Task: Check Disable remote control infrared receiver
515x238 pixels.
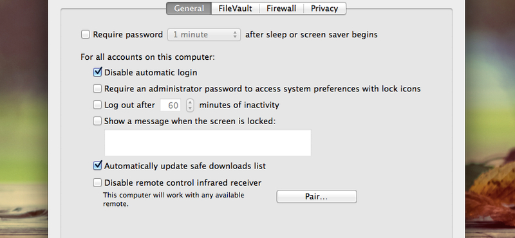Action: pos(97,183)
